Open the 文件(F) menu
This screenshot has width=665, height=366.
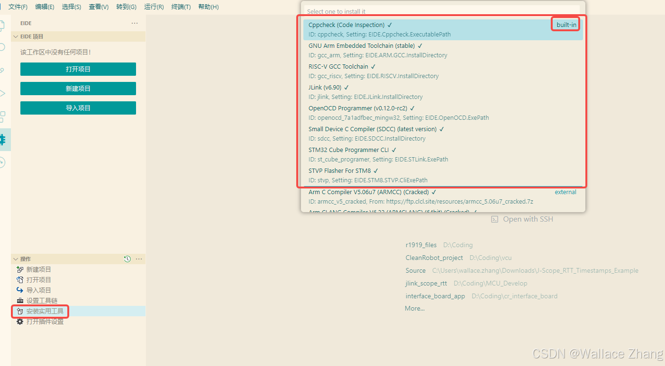(x=18, y=7)
